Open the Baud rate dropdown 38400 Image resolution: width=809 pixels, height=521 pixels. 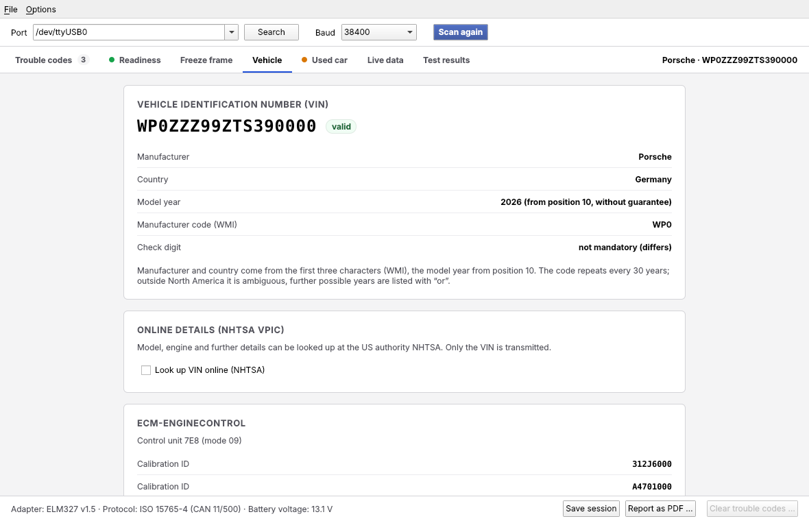click(x=378, y=32)
